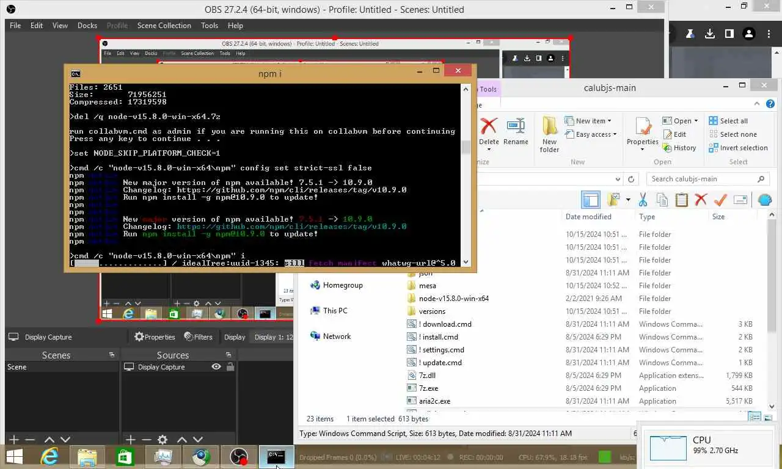Create New folder from Explorer ribbon
This screenshot has height=469, width=782.
(x=549, y=134)
